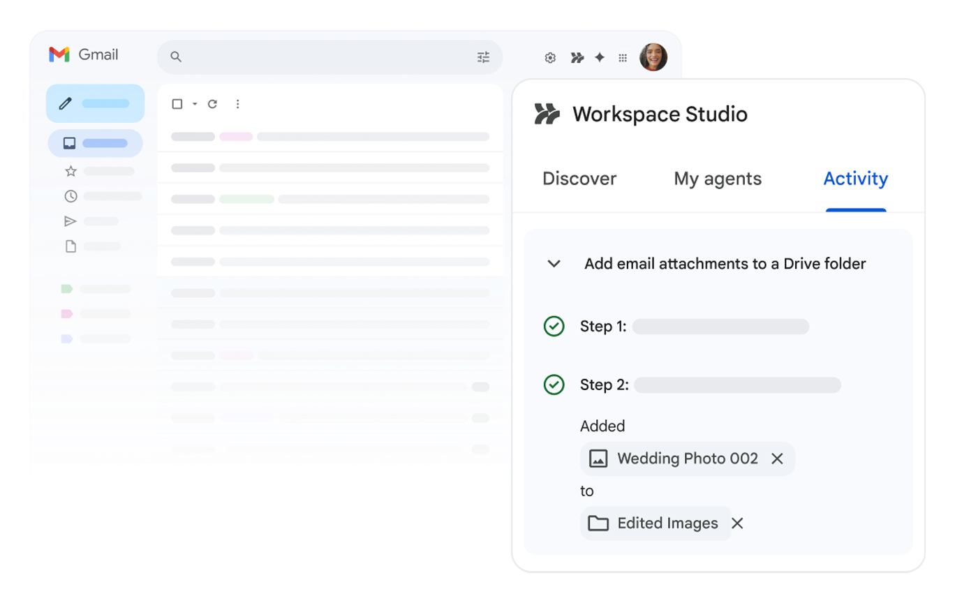Open the email row with green label

(330, 199)
